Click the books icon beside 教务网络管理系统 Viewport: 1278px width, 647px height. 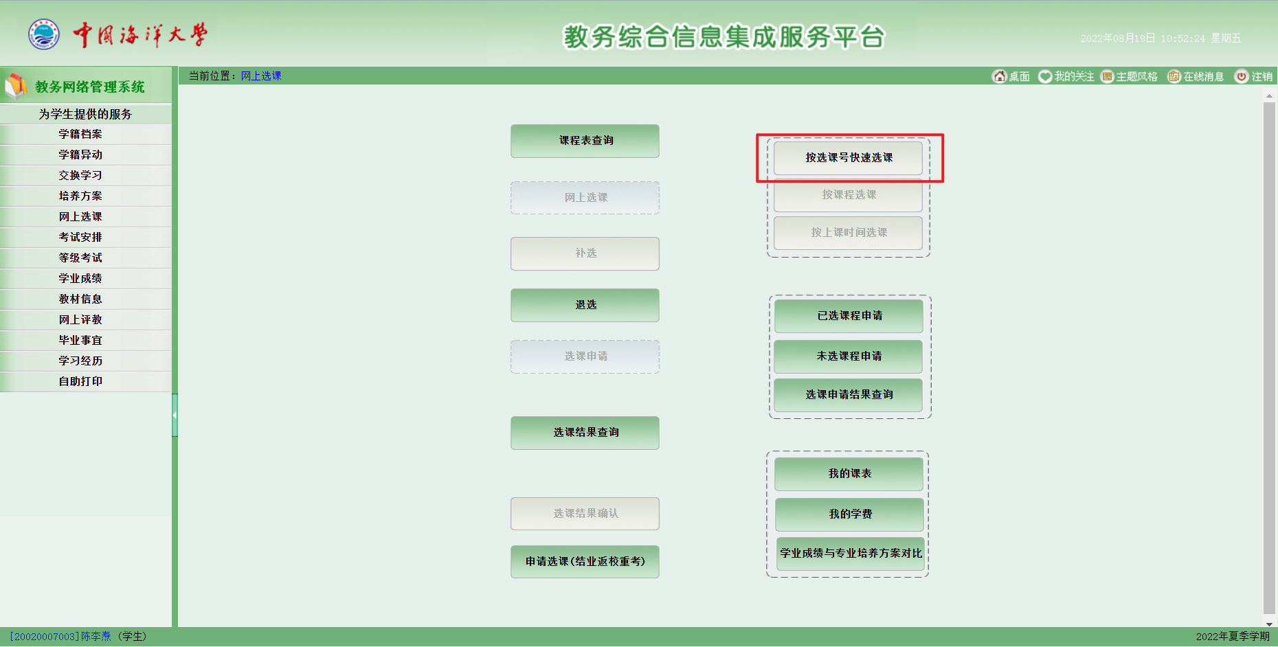pyautogui.click(x=16, y=87)
